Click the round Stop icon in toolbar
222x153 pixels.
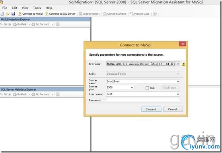[x=155, y=14]
